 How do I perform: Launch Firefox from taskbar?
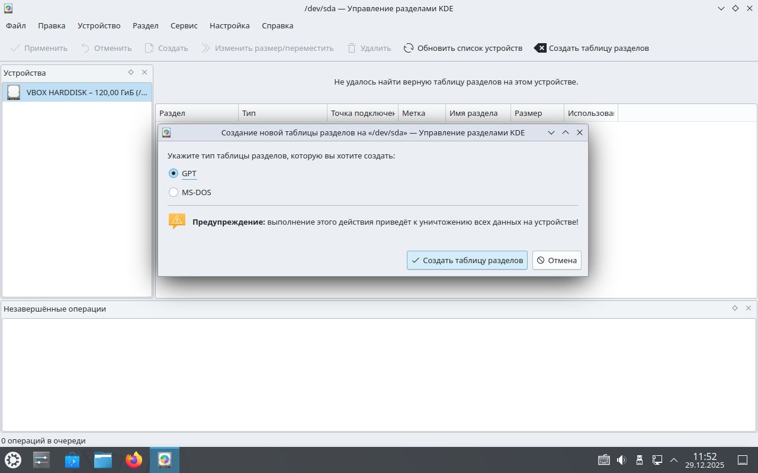click(x=134, y=460)
